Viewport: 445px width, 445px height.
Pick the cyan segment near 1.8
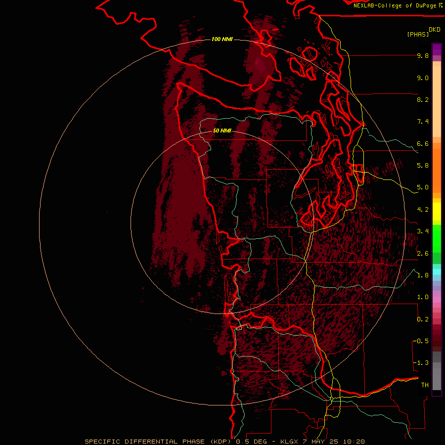[x=437, y=272]
